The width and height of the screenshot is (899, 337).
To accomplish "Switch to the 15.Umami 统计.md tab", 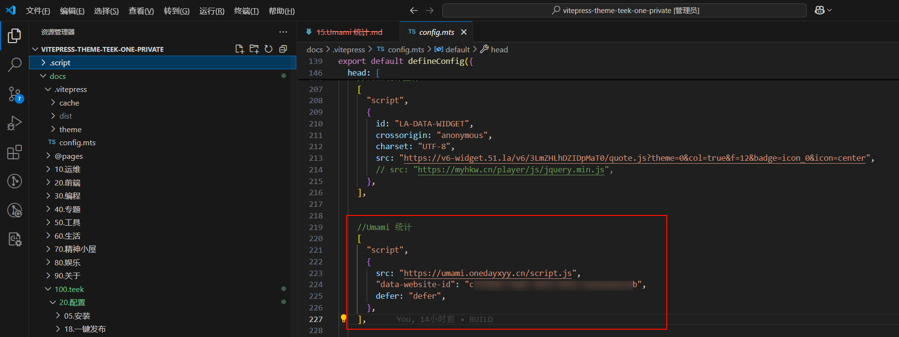I will pyautogui.click(x=349, y=32).
